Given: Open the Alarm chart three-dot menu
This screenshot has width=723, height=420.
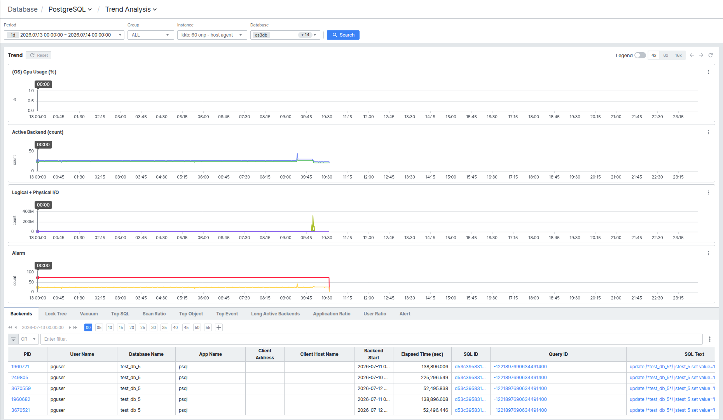Looking at the screenshot, I should [x=709, y=253].
